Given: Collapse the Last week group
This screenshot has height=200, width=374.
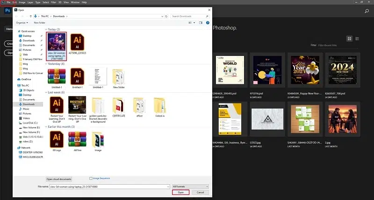Looking at the screenshot, I should point(46,92).
